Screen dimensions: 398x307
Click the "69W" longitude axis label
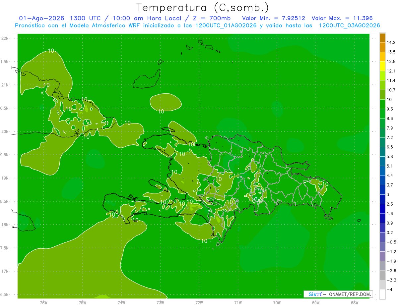click(x=316, y=302)
